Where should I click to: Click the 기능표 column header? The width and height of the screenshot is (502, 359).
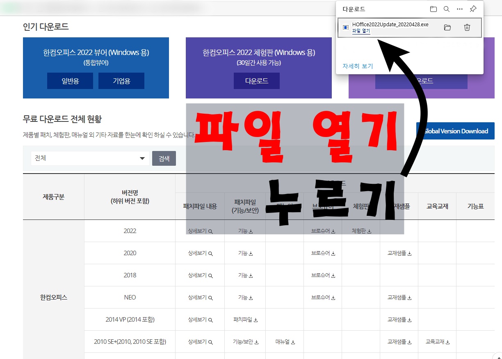tap(475, 206)
